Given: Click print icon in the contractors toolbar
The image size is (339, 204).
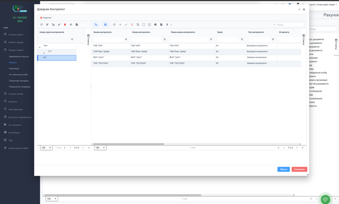Looking at the screenshot, I should click(155, 25).
